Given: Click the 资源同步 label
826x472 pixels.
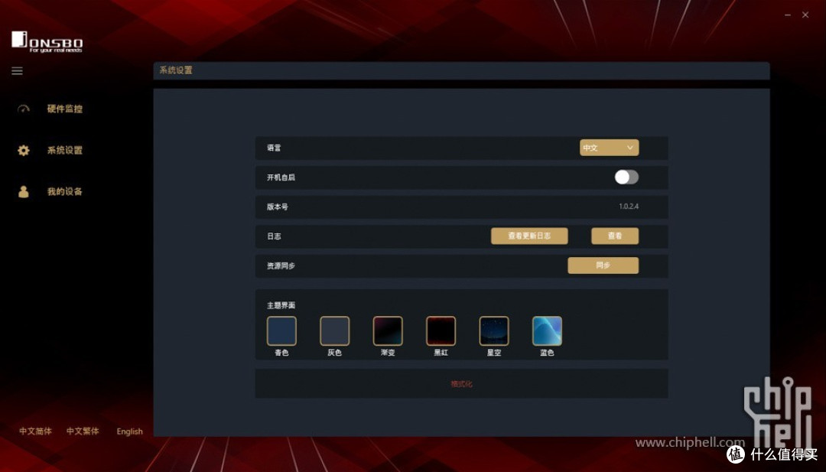Looking at the screenshot, I should tap(281, 265).
